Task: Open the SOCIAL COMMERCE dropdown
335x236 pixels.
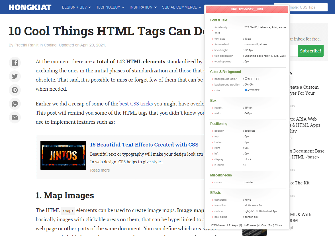Action: 181,7
